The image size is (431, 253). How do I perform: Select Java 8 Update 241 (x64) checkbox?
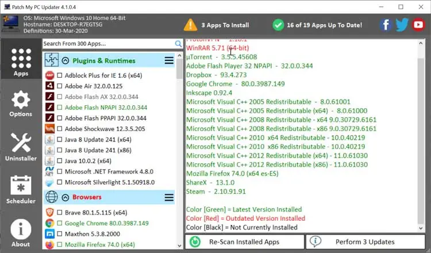59,139
